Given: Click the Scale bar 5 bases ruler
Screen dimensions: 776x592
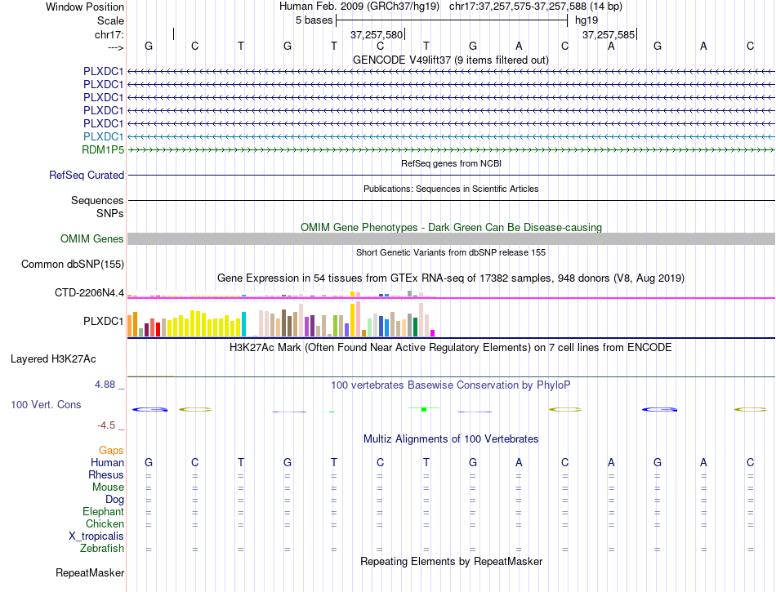Looking at the screenshot, I should 452,20.
